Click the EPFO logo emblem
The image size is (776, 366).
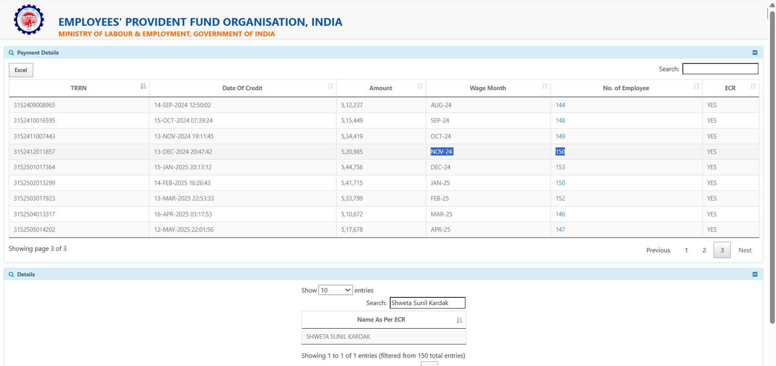[29, 20]
